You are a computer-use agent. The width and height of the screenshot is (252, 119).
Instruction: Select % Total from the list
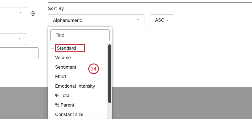pos(63,96)
